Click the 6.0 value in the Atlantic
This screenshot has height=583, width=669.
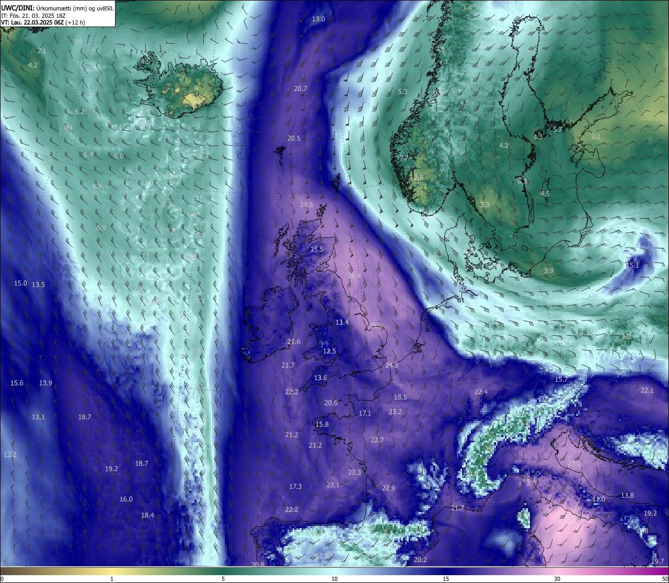[x=119, y=156]
